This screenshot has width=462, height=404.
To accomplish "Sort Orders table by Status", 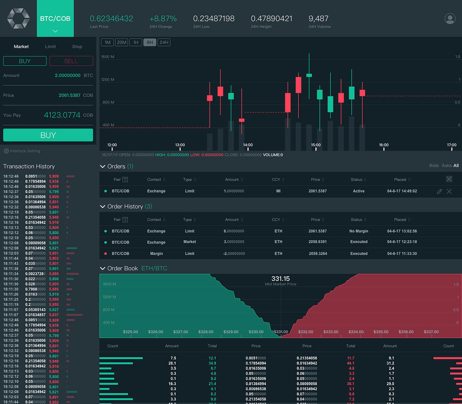I will 358,179.
